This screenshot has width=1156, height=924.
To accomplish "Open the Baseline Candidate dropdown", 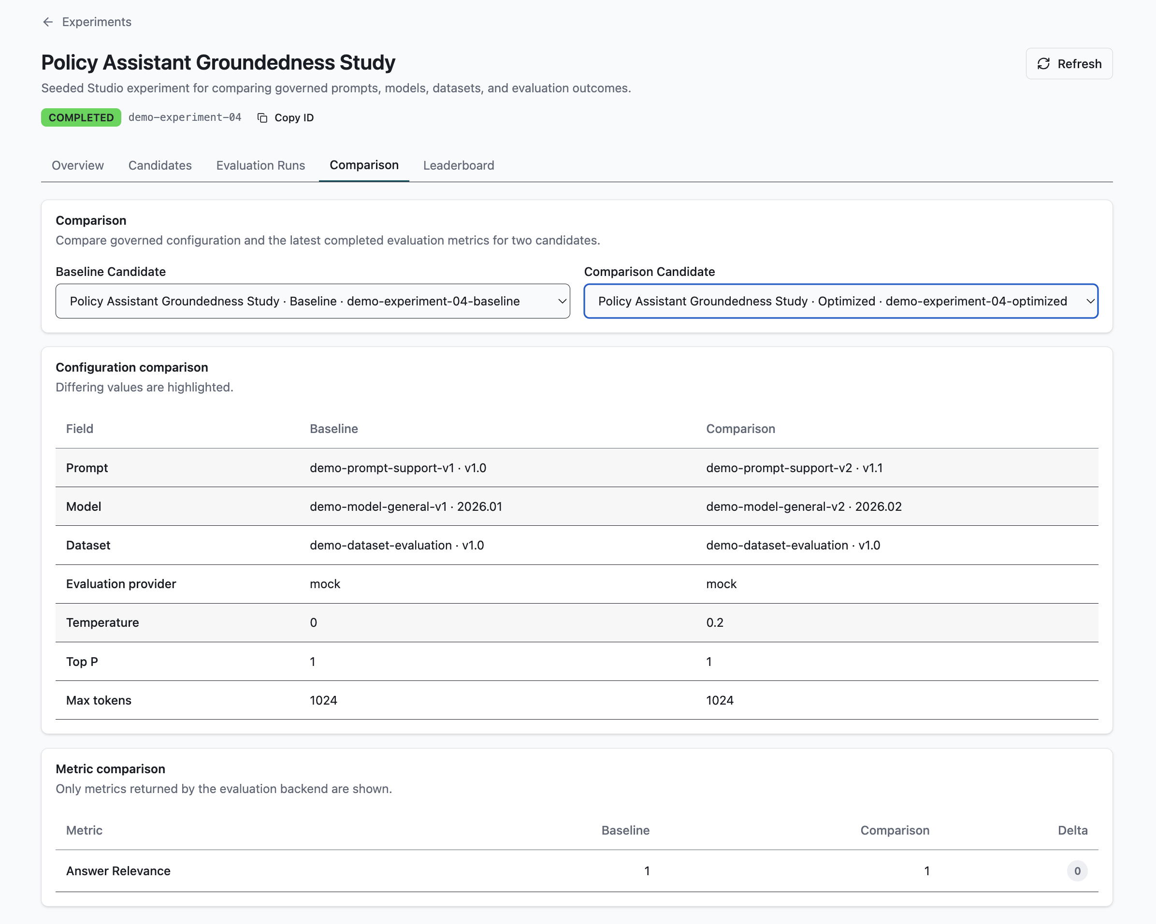I will pos(313,302).
